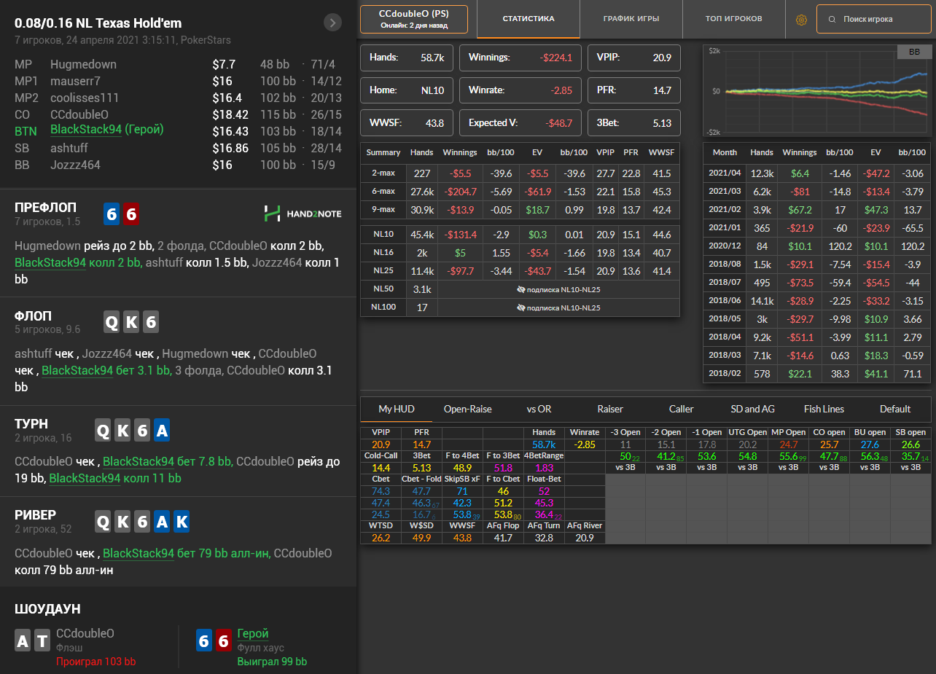Click the Winnings -$224.1 stat box

click(520, 57)
